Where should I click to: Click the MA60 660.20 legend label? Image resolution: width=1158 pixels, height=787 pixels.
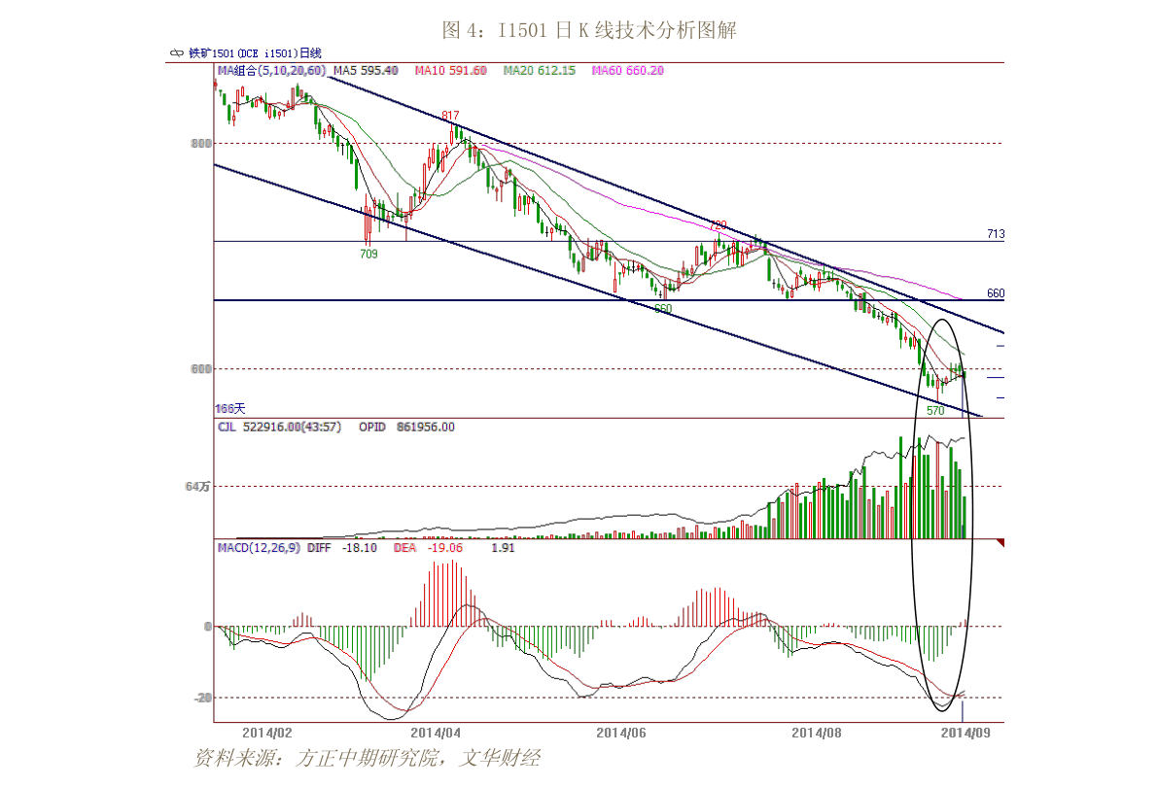628,71
